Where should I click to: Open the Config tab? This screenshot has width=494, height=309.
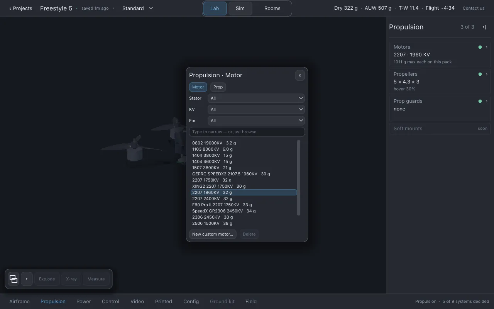191,301
